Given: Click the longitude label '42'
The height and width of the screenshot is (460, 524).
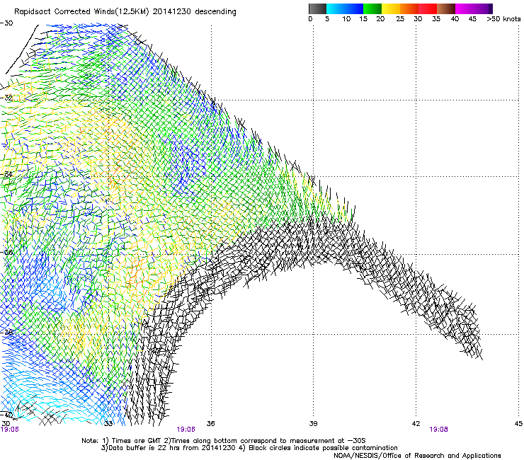Looking at the screenshot, I should point(416,424).
